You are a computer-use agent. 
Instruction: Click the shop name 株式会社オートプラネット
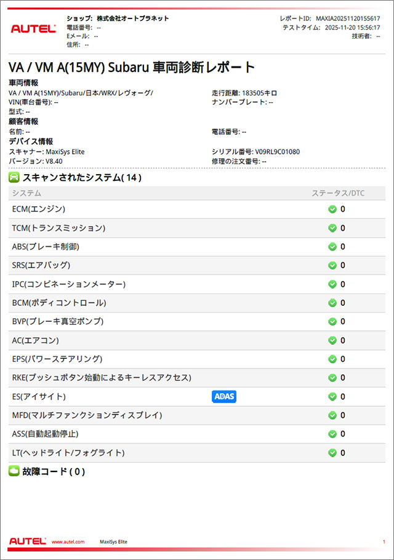click(x=132, y=18)
